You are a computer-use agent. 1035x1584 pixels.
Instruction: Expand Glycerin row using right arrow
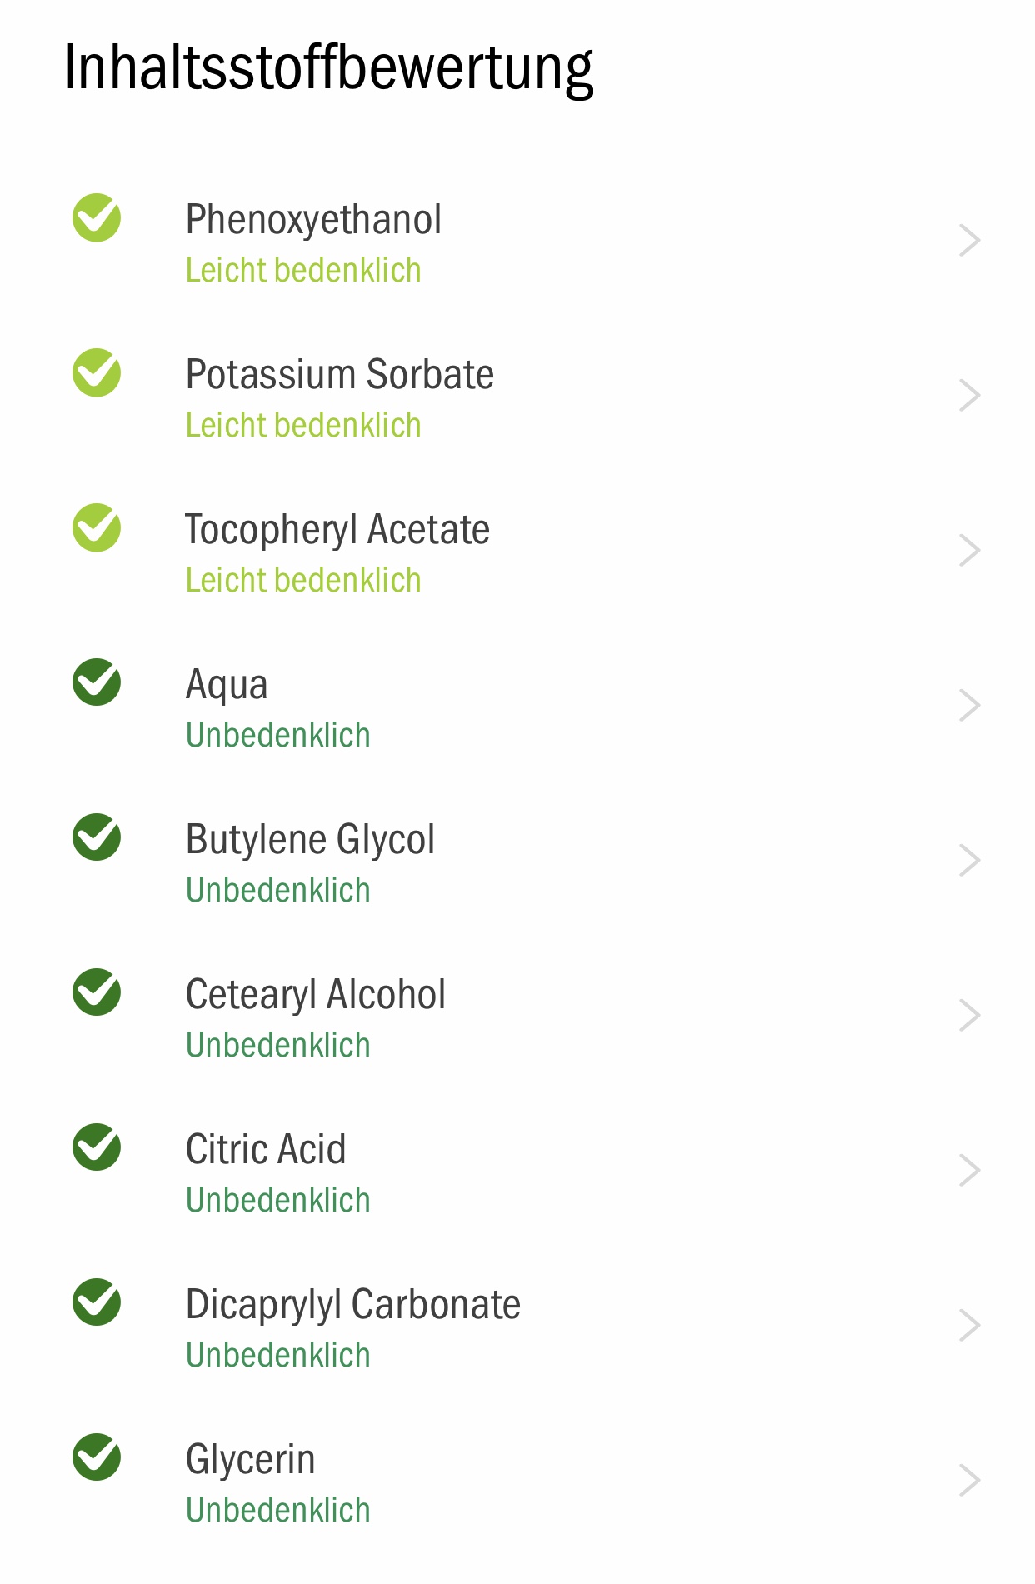pyautogui.click(x=969, y=1481)
